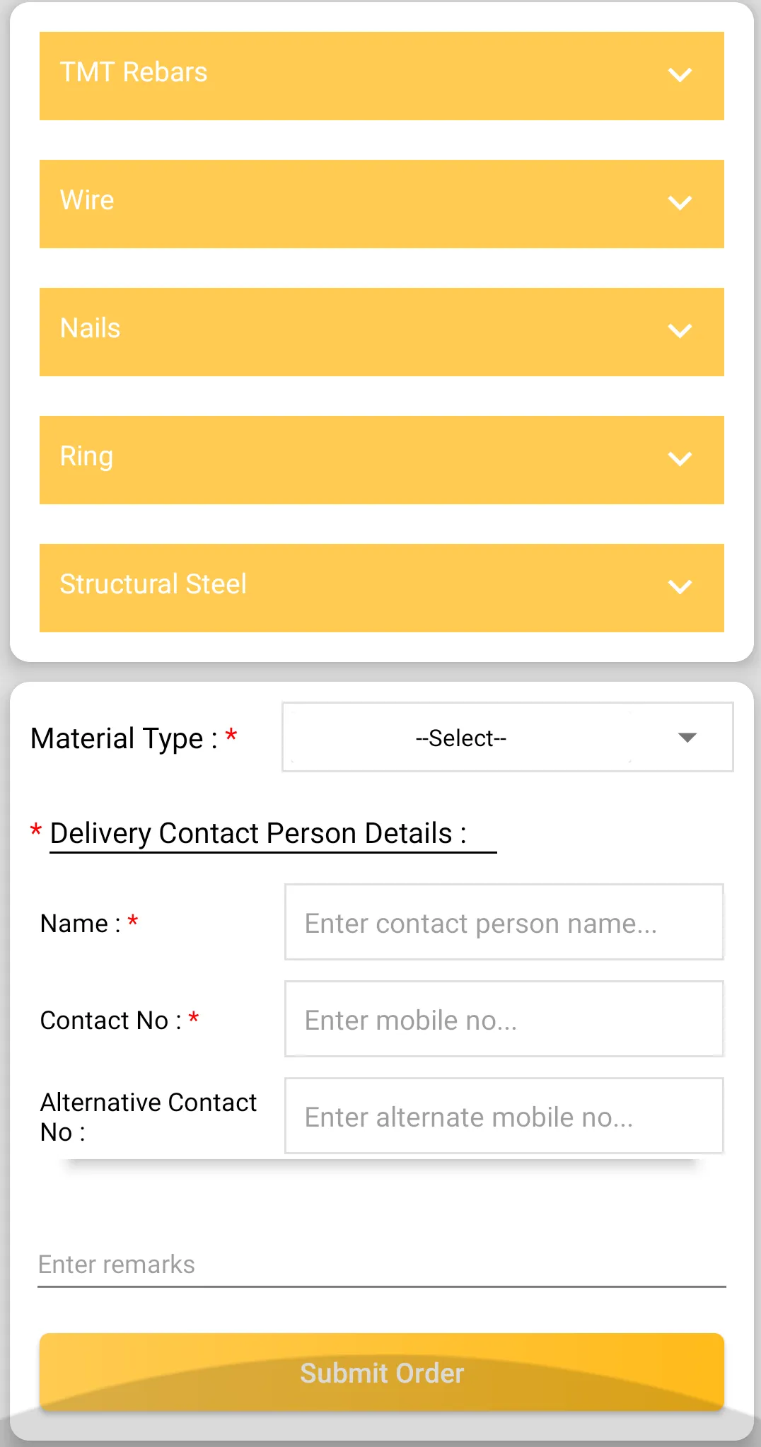The width and height of the screenshot is (761, 1447).
Task: Click the Enter remarks text field
Action: pos(380,1265)
